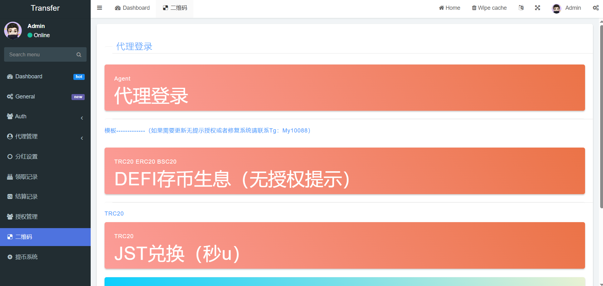Toggle the sidebar hamburger menu icon

[100, 8]
